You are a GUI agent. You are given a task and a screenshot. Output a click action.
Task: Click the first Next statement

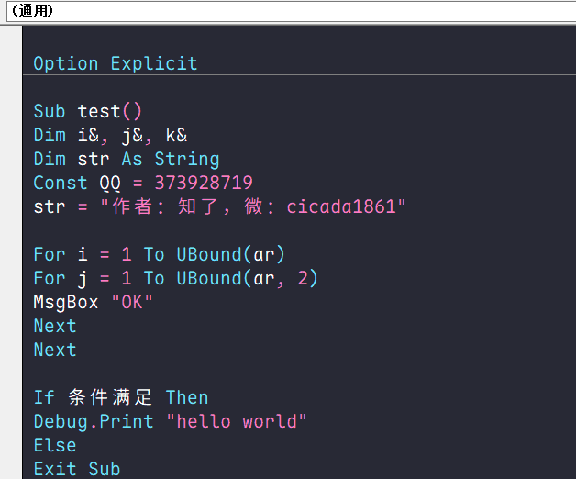(x=55, y=326)
